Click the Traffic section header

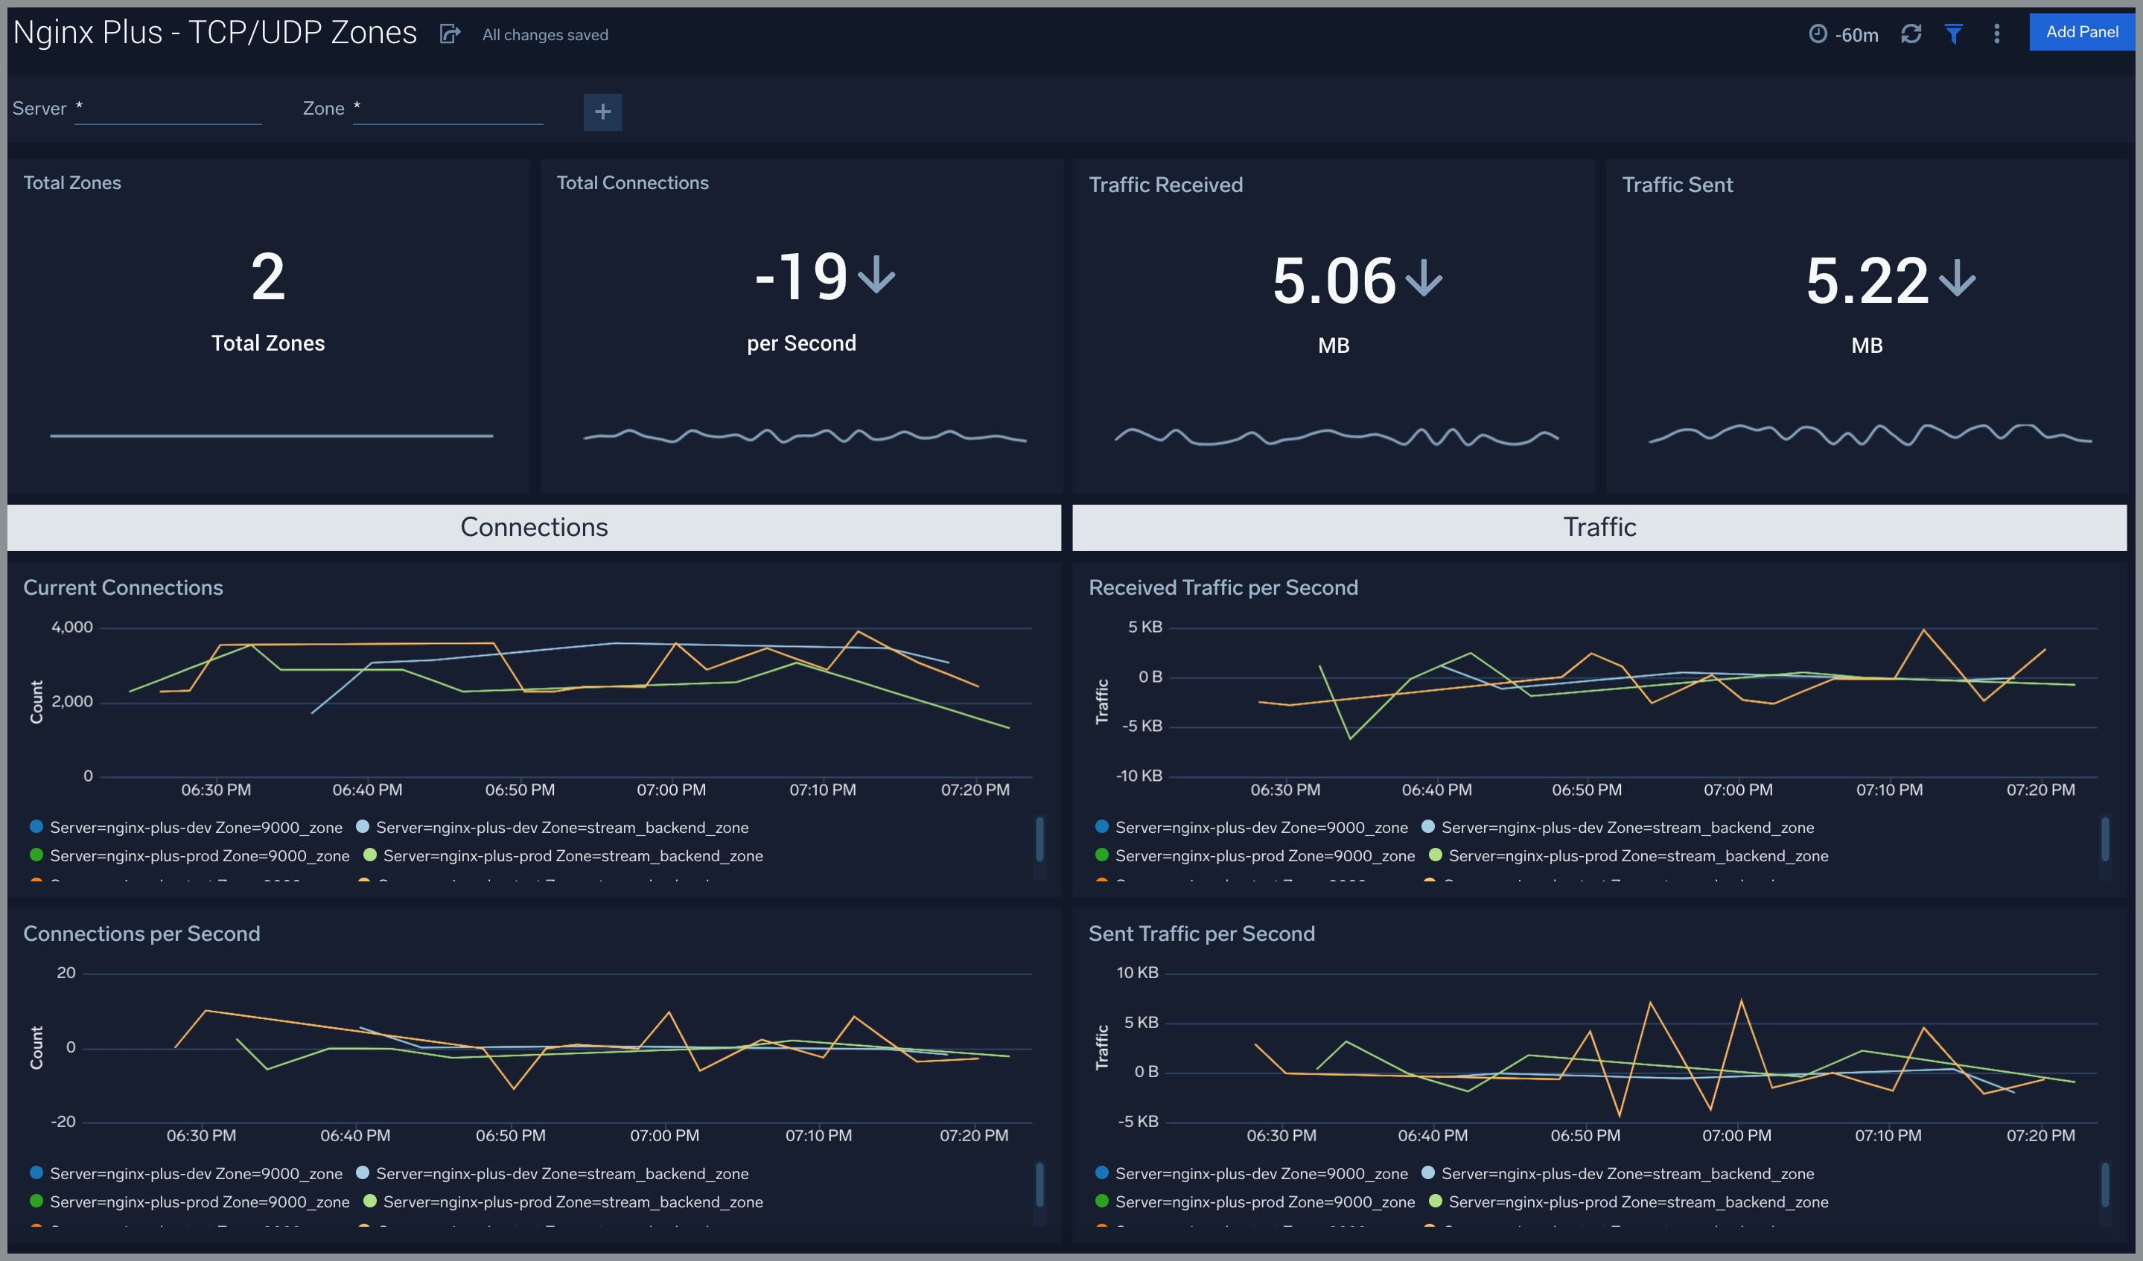[1599, 527]
